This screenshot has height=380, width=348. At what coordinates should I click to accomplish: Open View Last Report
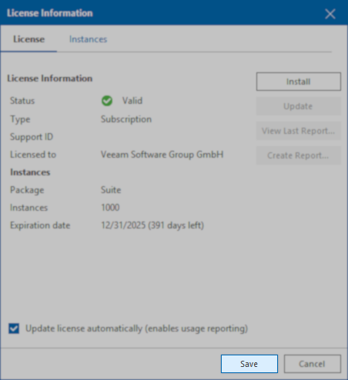(299, 131)
